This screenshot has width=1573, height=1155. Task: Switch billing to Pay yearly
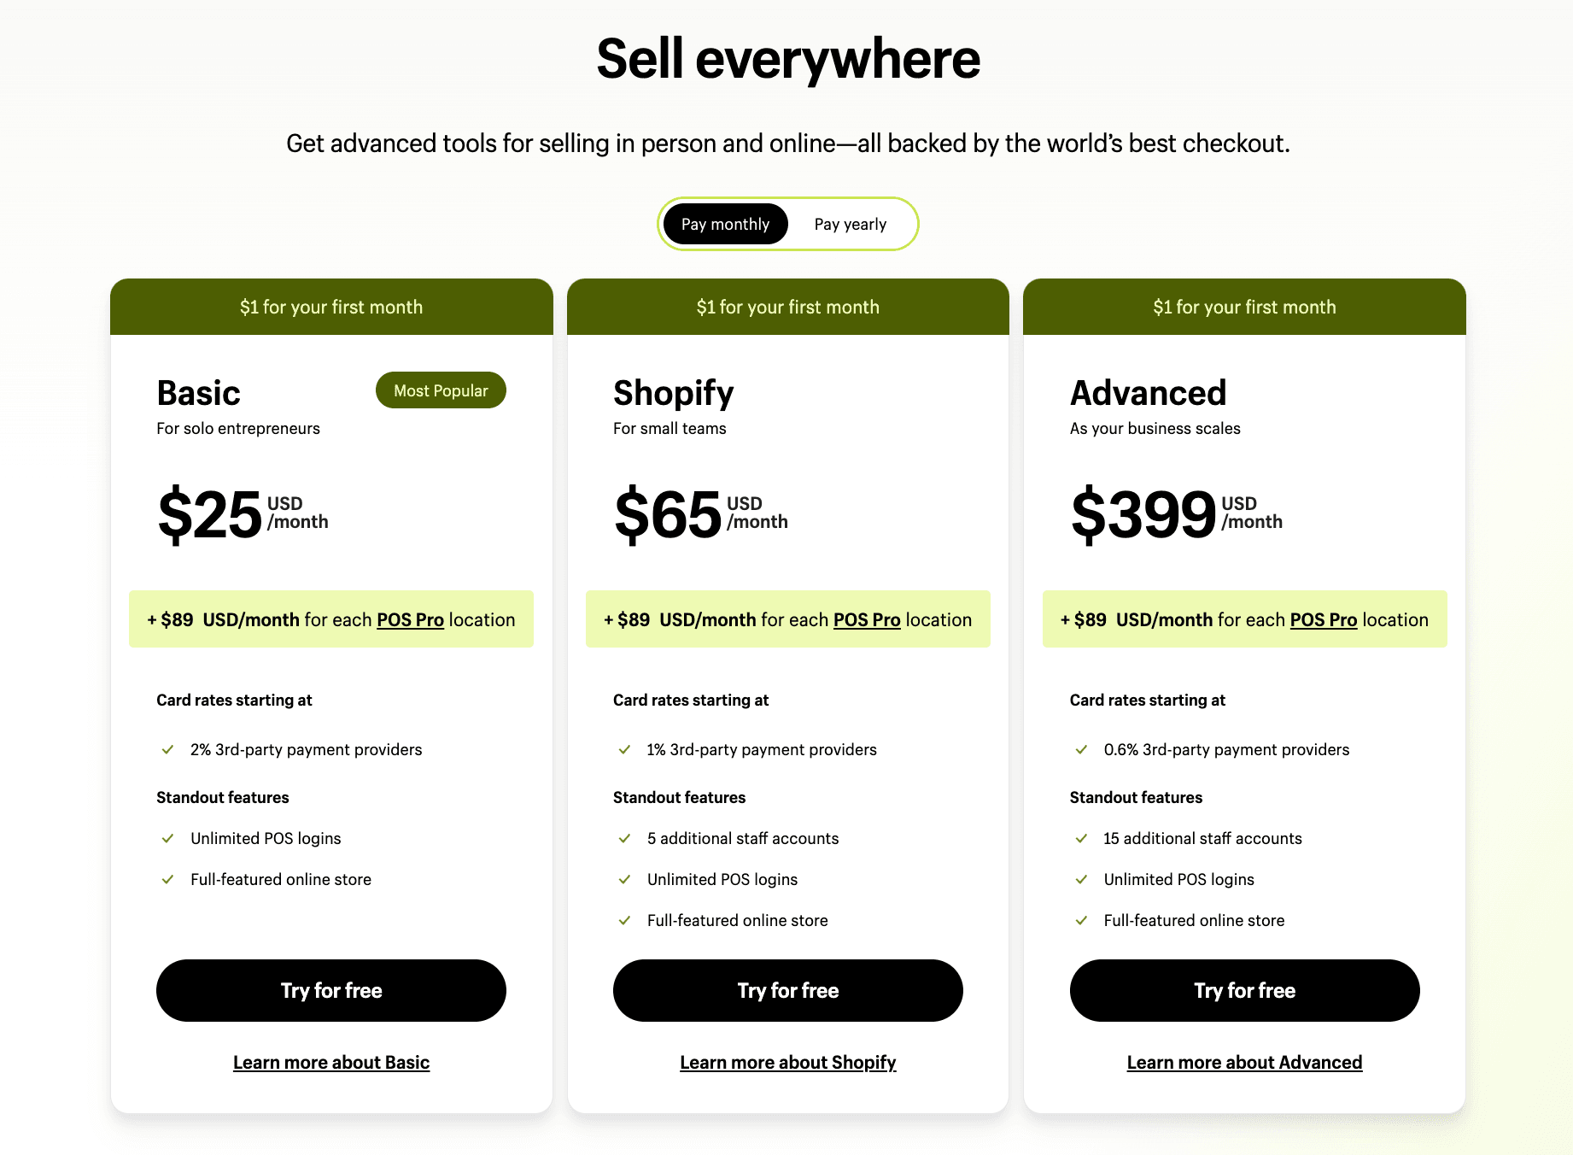click(x=850, y=225)
